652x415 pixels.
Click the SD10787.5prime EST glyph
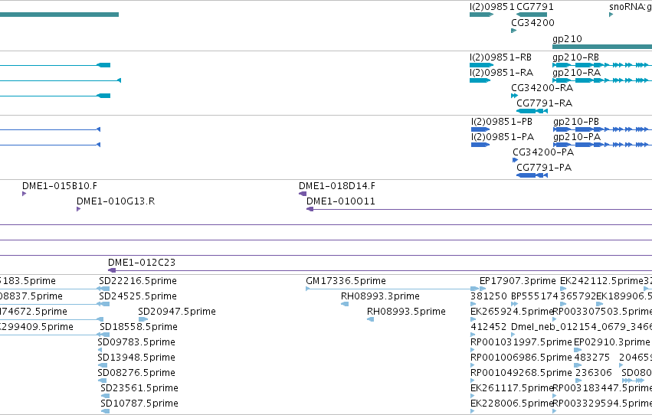tap(105, 411)
